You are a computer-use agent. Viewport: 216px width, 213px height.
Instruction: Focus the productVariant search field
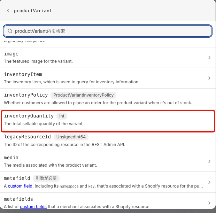pos(111,31)
